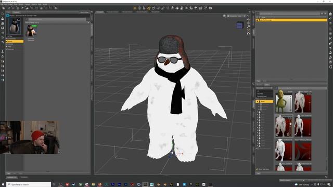
Task: Select the highlighted orange Rotate tool
Action: click(149, 8)
